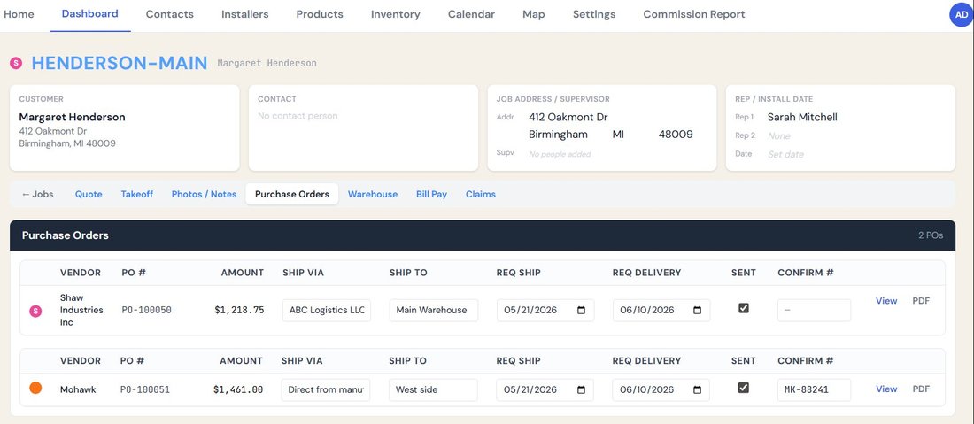Click PO number PO-100050

click(x=147, y=311)
